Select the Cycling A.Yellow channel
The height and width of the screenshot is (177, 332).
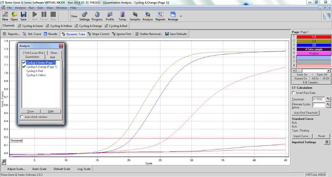point(59,26)
